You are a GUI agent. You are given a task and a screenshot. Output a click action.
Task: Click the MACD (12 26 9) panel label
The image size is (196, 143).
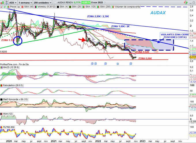pos(11,67)
